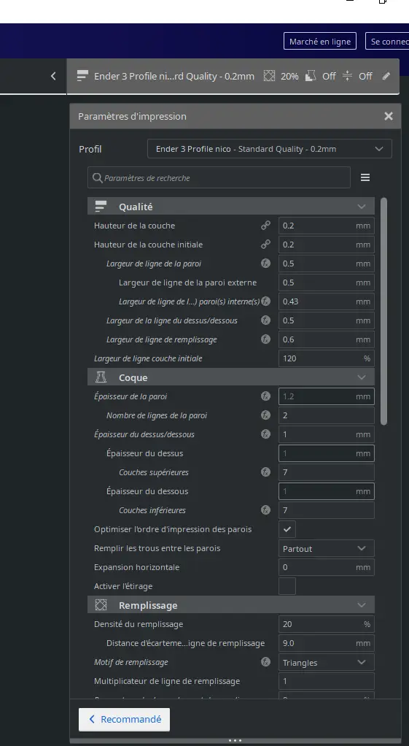Viewport: 409px width, 746px height.
Task: Click the fx icon for Couches inférieures
Action: pyautogui.click(x=265, y=510)
